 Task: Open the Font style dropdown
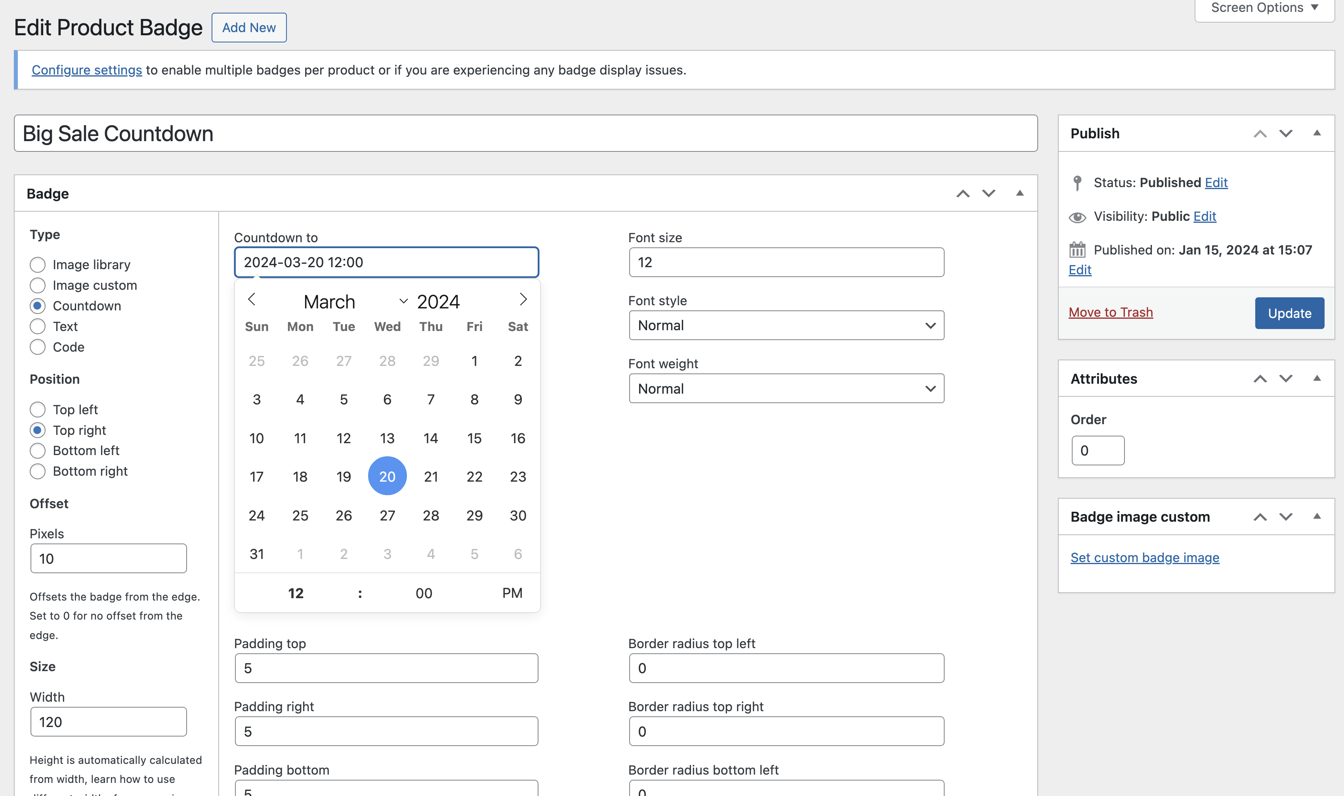coord(785,325)
